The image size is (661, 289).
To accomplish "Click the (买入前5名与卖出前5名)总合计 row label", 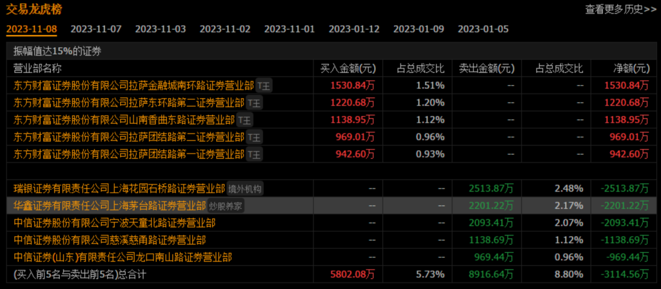I will point(80,274).
